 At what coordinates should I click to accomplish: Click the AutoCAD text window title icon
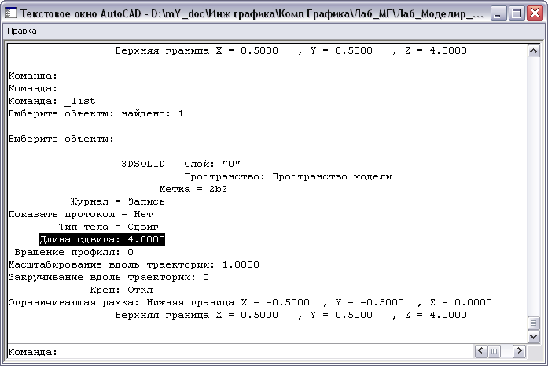(x=10, y=13)
